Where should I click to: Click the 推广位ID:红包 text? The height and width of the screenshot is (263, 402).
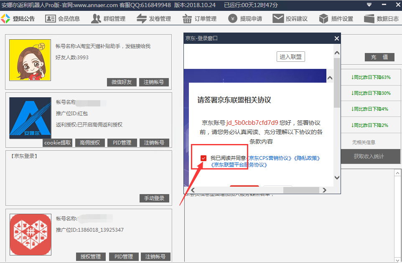tap(72, 114)
